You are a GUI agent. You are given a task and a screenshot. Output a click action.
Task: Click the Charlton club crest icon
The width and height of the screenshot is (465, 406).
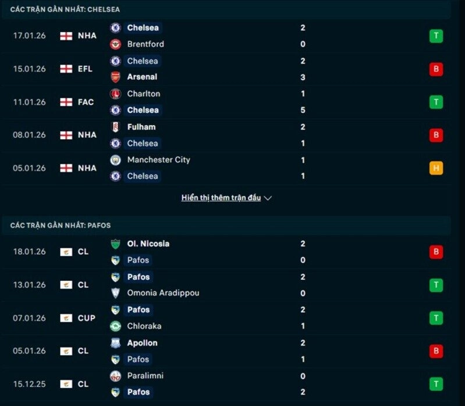[115, 94]
